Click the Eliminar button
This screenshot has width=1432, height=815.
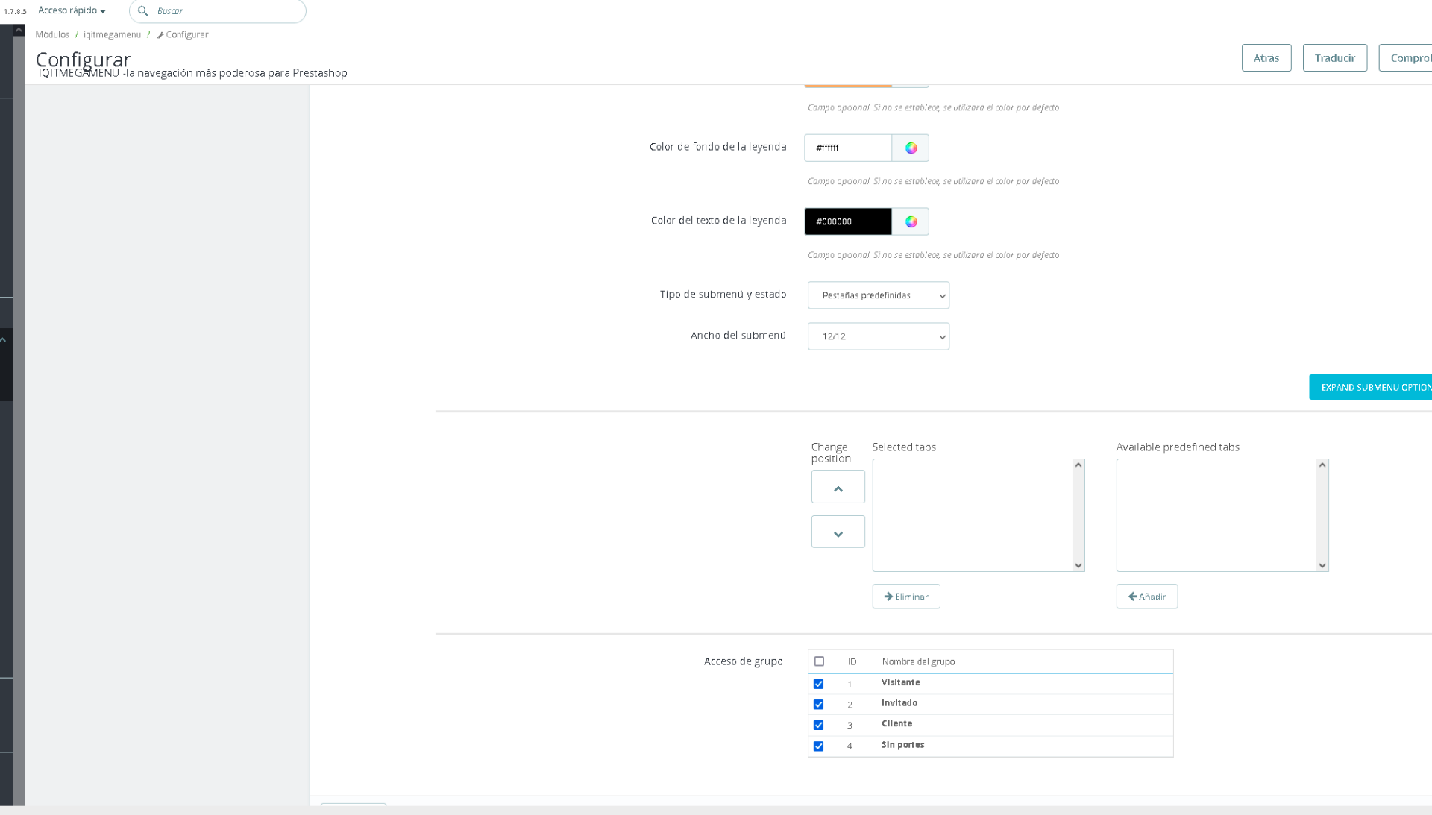(905, 597)
